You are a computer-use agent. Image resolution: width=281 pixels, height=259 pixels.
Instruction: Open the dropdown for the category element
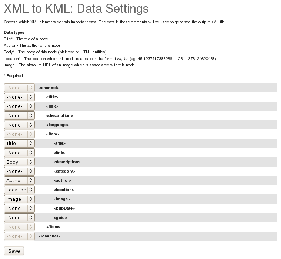coord(19,171)
